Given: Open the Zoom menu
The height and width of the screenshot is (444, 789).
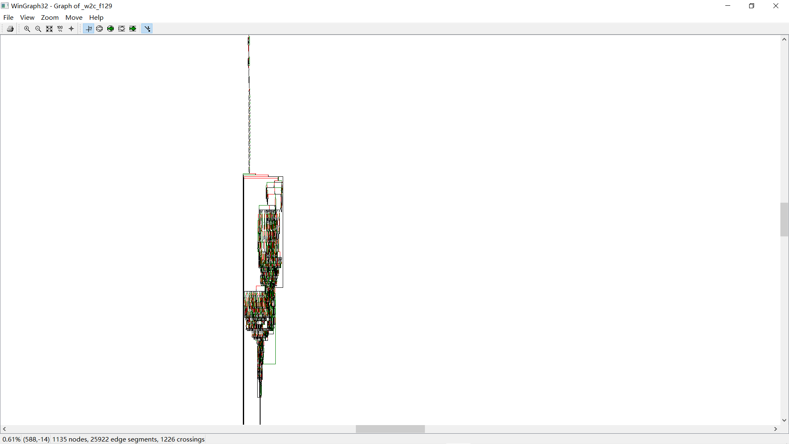Looking at the screenshot, I should pyautogui.click(x=50, y=17).
